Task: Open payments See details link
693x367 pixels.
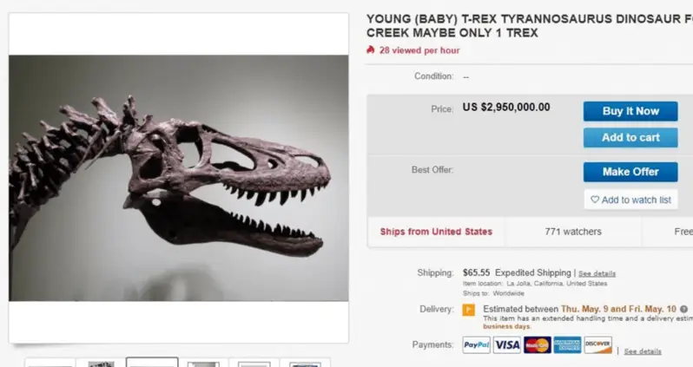Action: [643, 351]
